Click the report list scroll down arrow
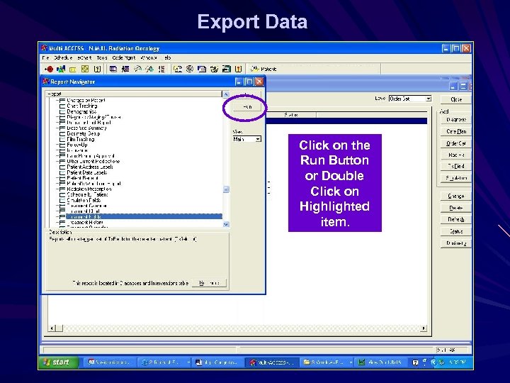The width and height of the screenshot is (510, 383). click(226, 224)
